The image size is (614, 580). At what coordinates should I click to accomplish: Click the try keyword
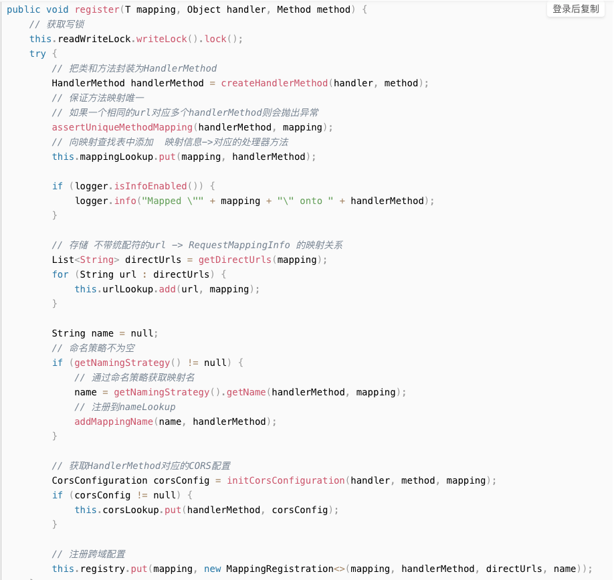point(37,54)
